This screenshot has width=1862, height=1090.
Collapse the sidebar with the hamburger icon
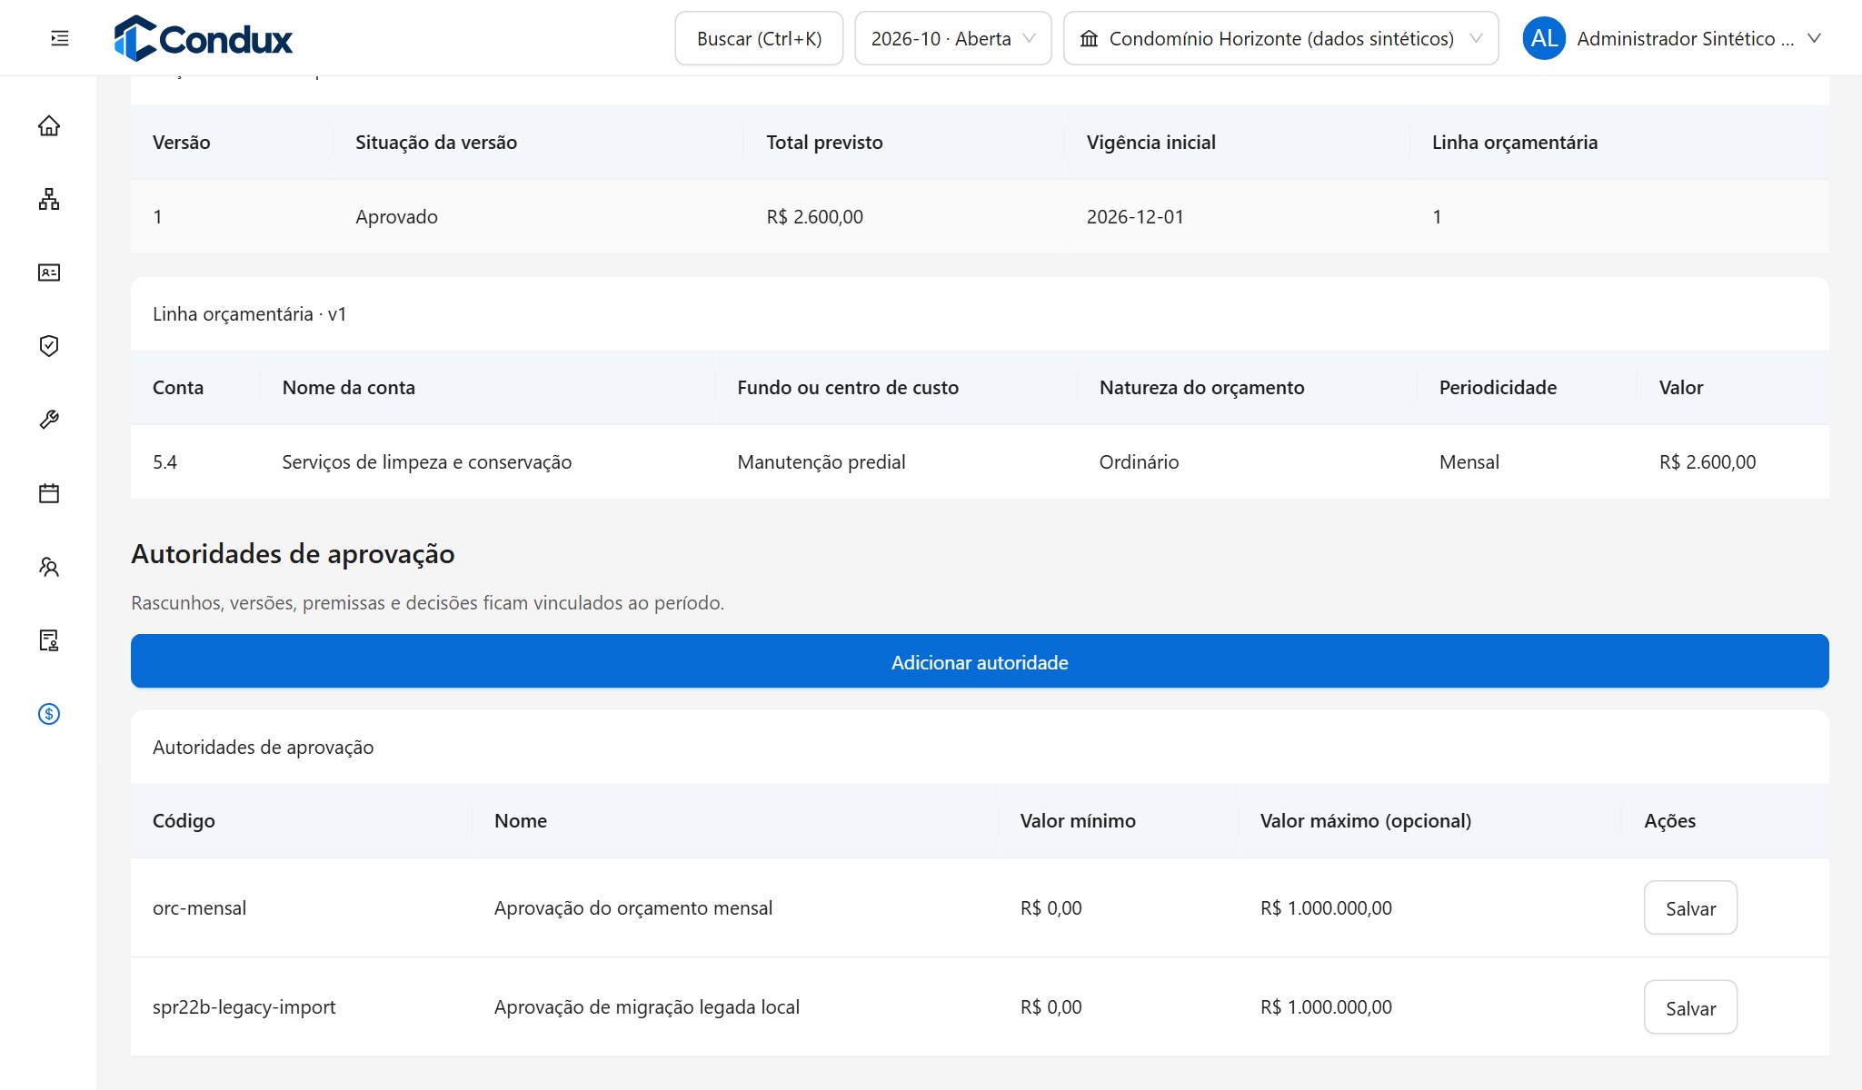click(x=60, y=38)
